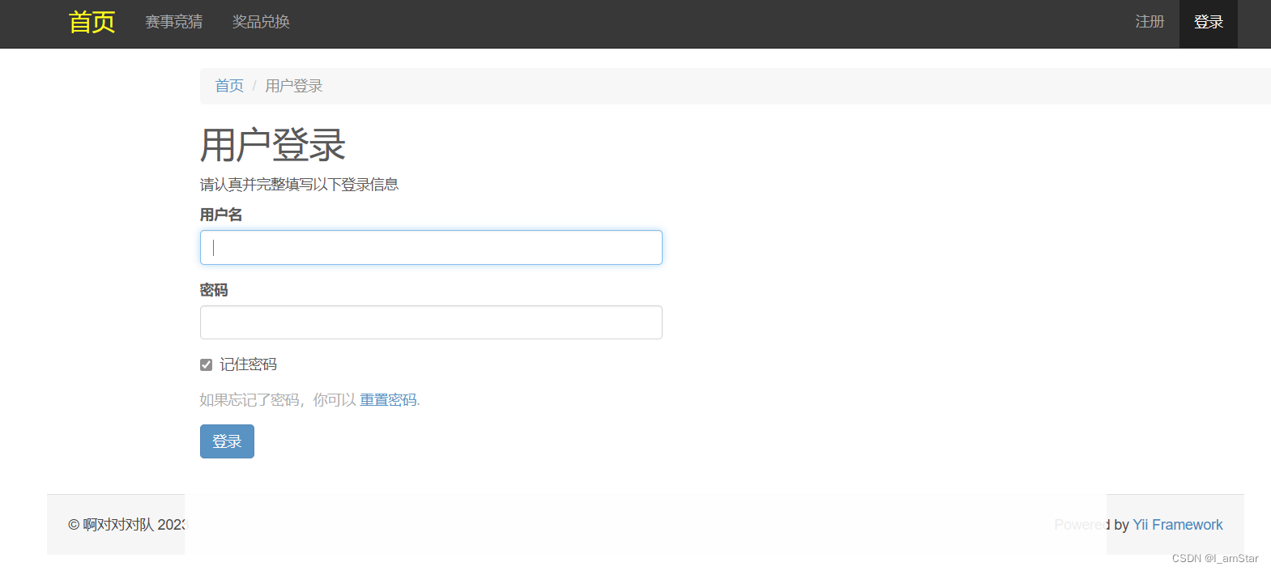Screen dimensions: 1271x571
Task: Follow the 重置密码 link
Action: pyautogui.click(x=388, y=400)
